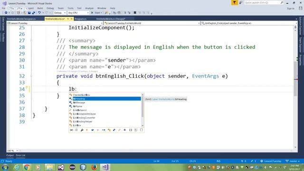Open the Output panel tab

pyautogui.click(x=10, y=155)
